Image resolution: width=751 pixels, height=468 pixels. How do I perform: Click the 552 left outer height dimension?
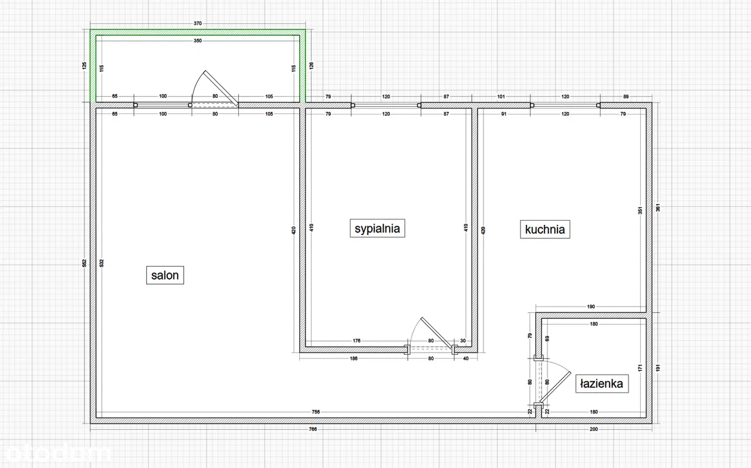coord(84,262)
